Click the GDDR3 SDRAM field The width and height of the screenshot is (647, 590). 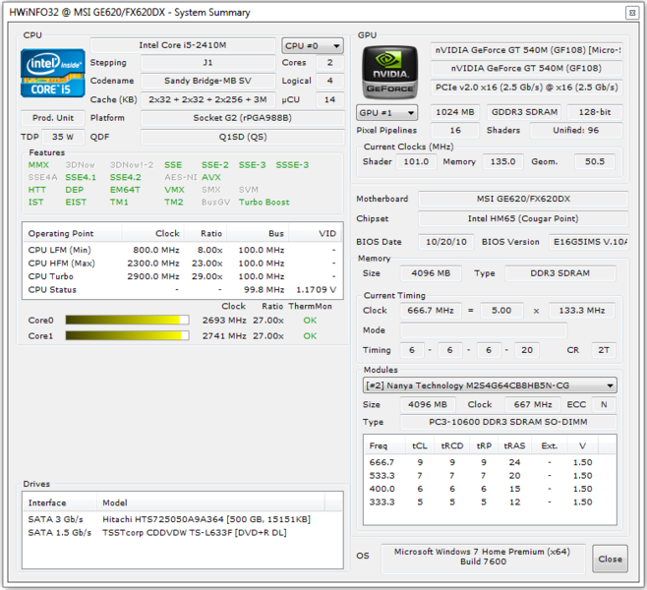pos(524,112)
